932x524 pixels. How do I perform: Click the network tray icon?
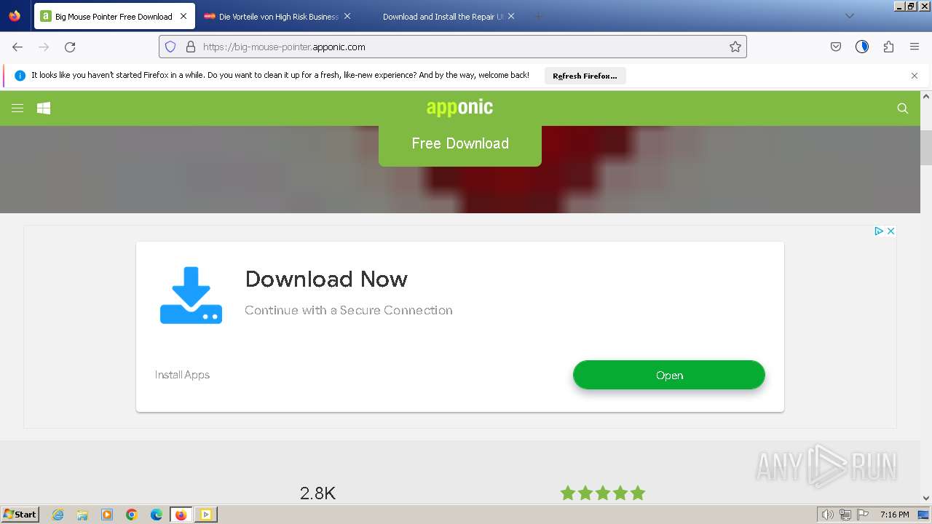point(845,515)
